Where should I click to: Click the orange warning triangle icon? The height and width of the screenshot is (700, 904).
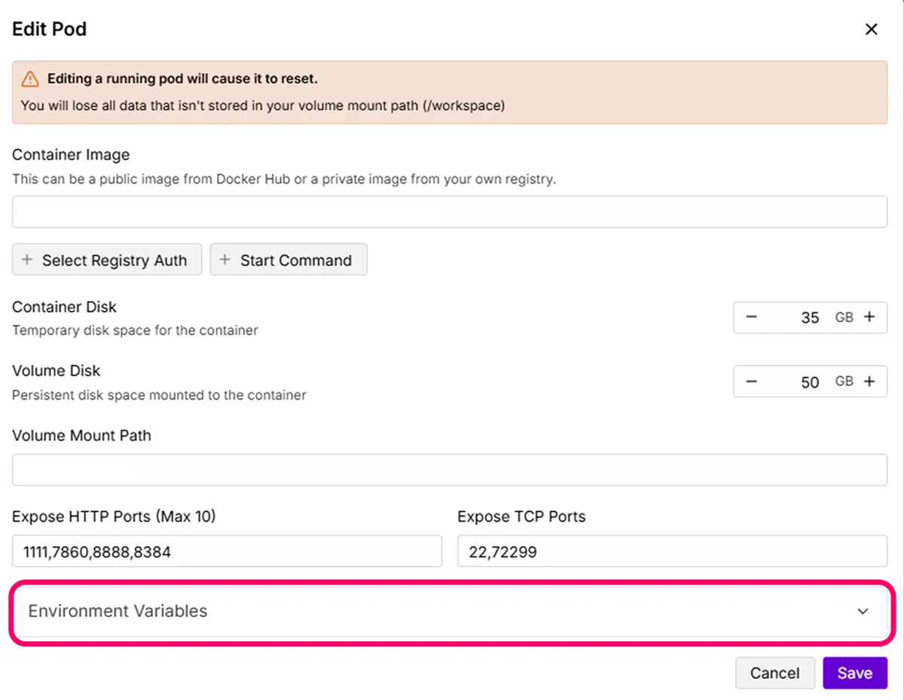pyautogui.click(x=30, y=79)
